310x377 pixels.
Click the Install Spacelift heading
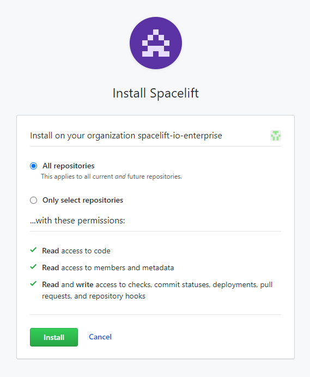tap(156, 93)
